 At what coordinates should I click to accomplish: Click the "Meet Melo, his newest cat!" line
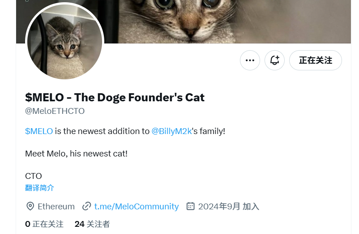coord(76,153)
